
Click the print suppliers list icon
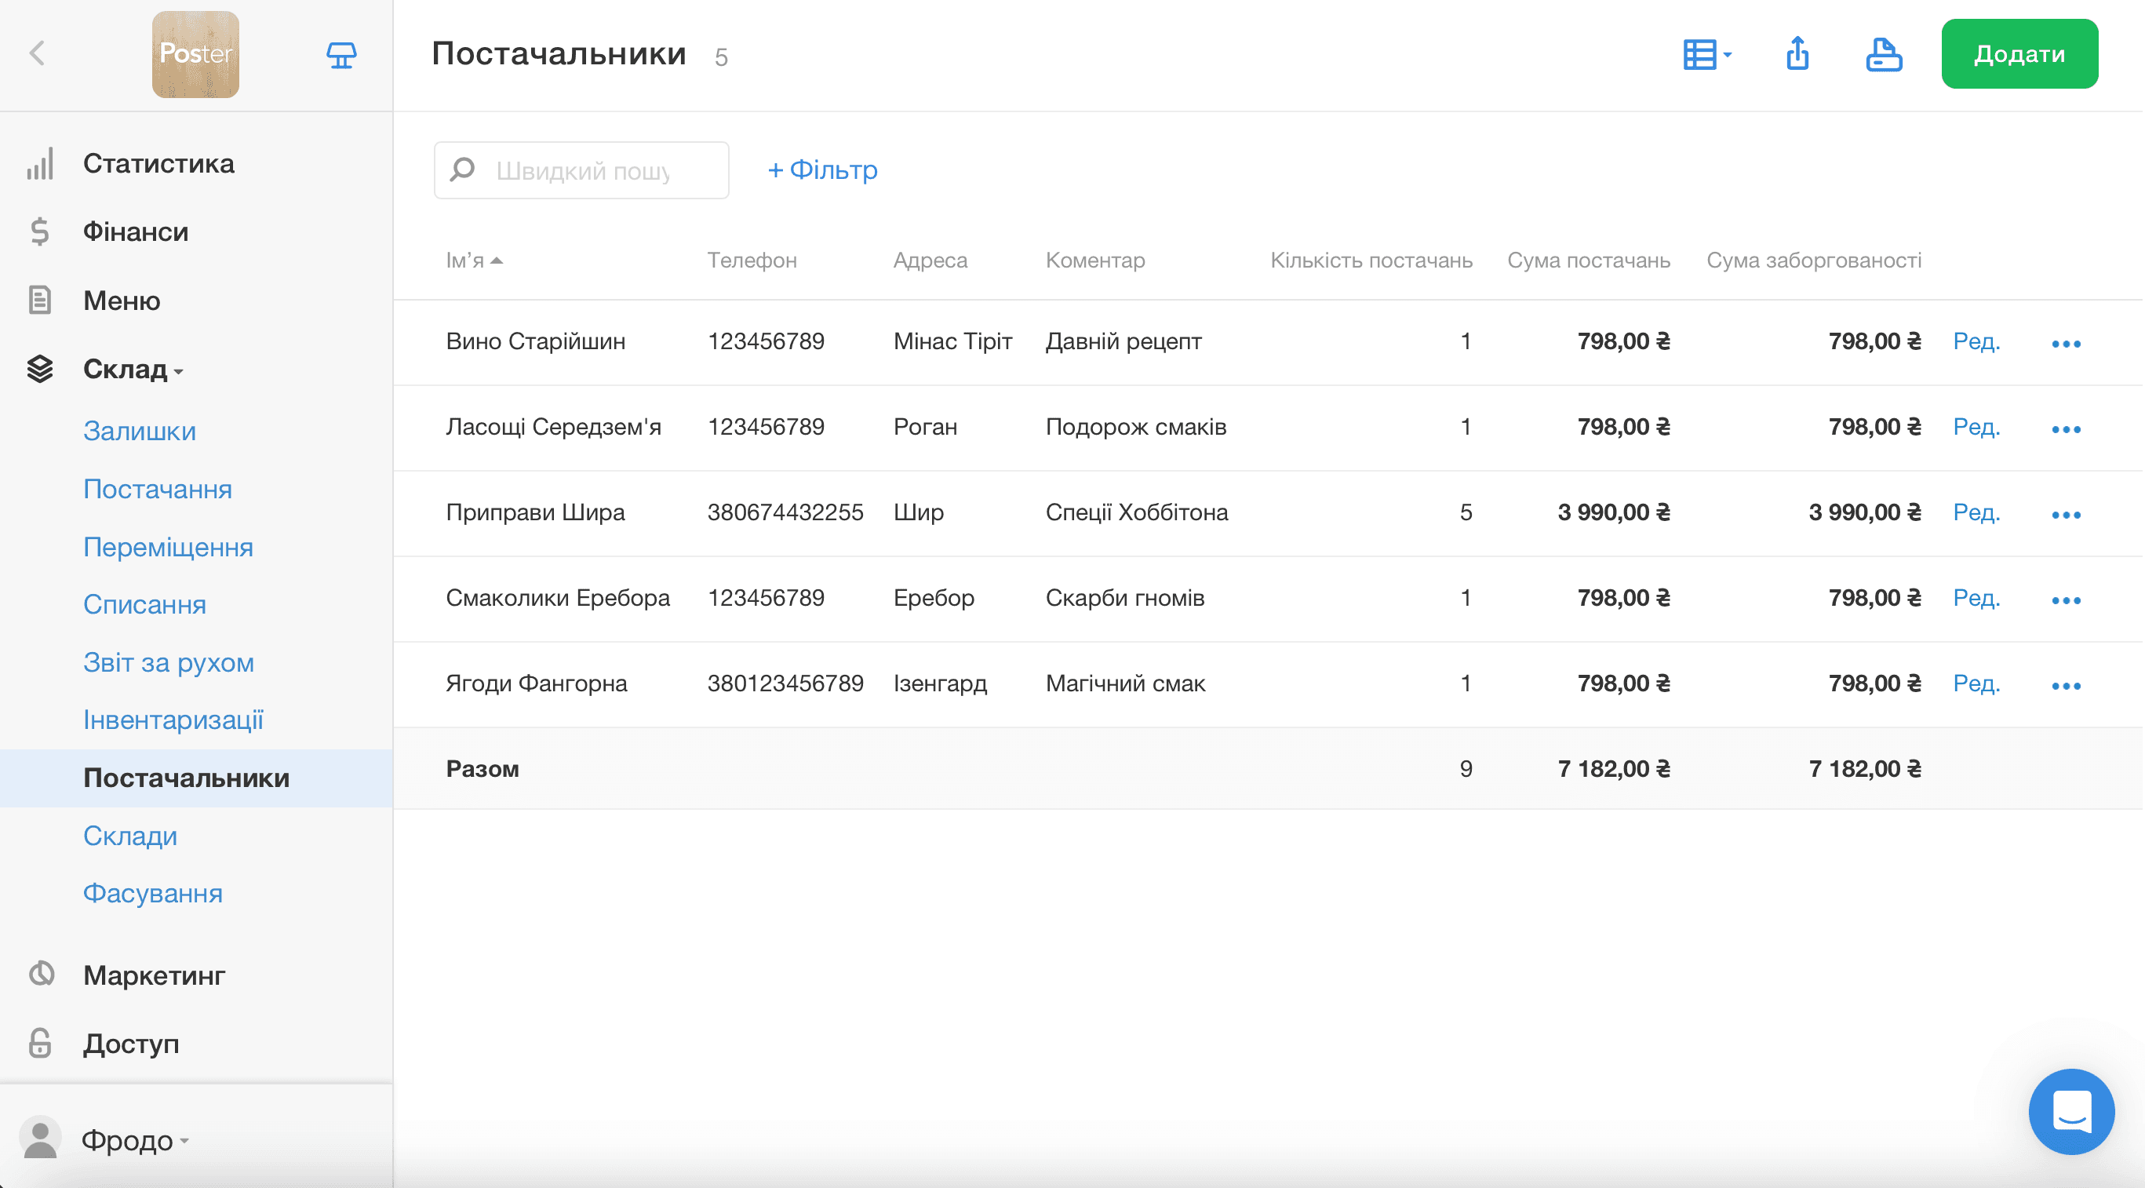1884,55
